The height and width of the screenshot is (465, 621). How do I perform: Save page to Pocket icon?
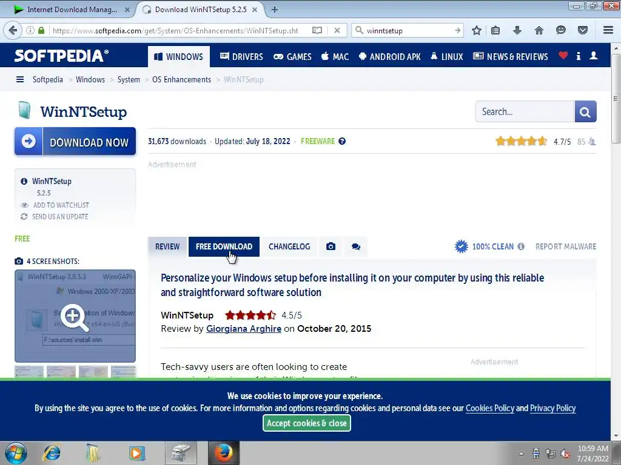[x=583, y=30]
